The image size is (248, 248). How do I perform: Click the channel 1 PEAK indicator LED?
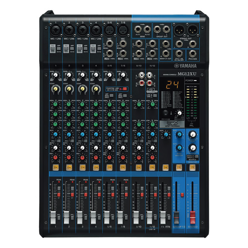click(59, 182)
